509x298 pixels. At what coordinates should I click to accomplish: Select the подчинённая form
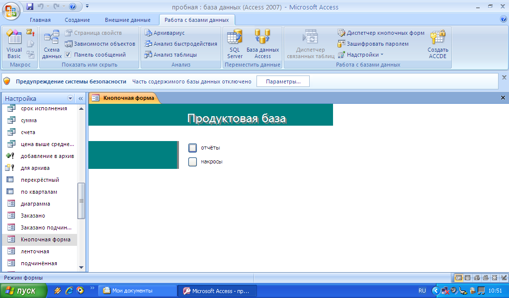[40, 263]
